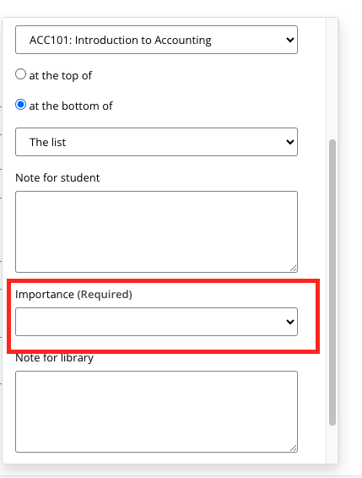Click the chevron arrow on the ACC101 course selector
Image resolution: width=362 pixels, height=478 pixels.
290,40
